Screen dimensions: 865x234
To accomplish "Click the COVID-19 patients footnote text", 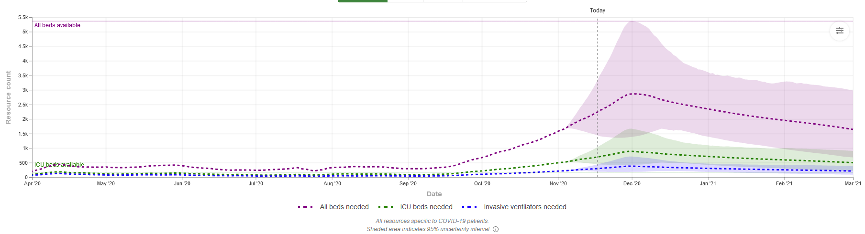I will point(432,221).
